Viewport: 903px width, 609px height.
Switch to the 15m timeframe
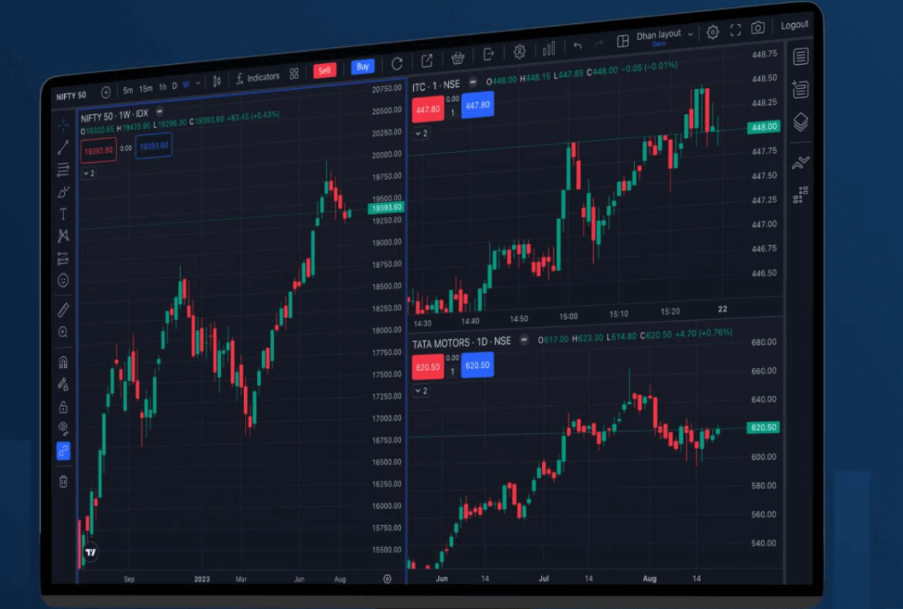tap(146, 89)
